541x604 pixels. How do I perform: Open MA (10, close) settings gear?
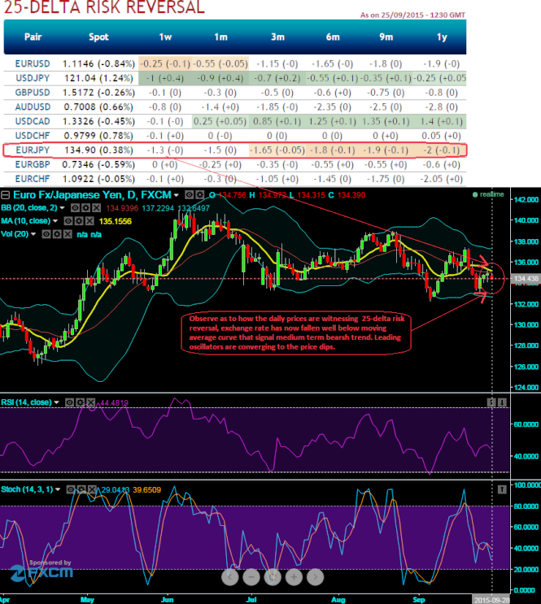(79, 221)
